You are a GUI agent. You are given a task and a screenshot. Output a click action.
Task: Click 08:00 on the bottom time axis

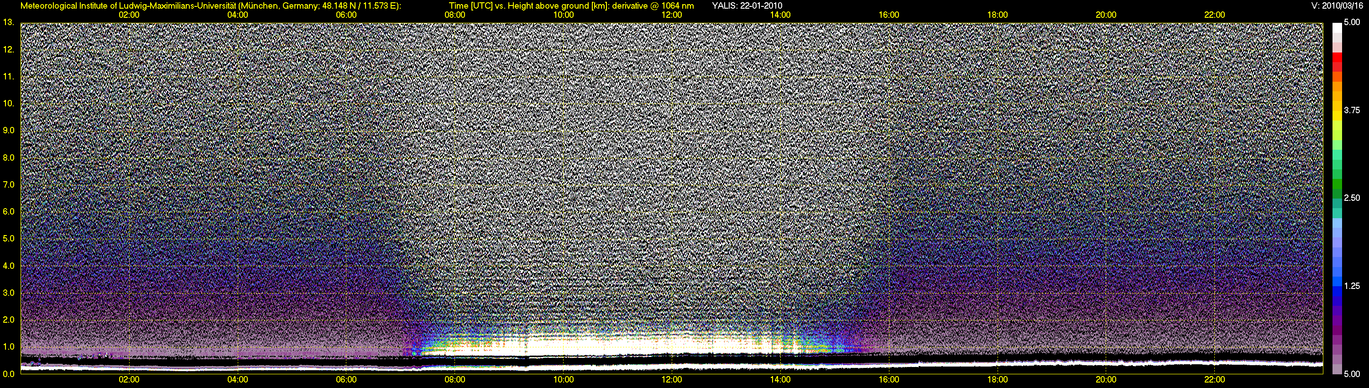point(455,379)
